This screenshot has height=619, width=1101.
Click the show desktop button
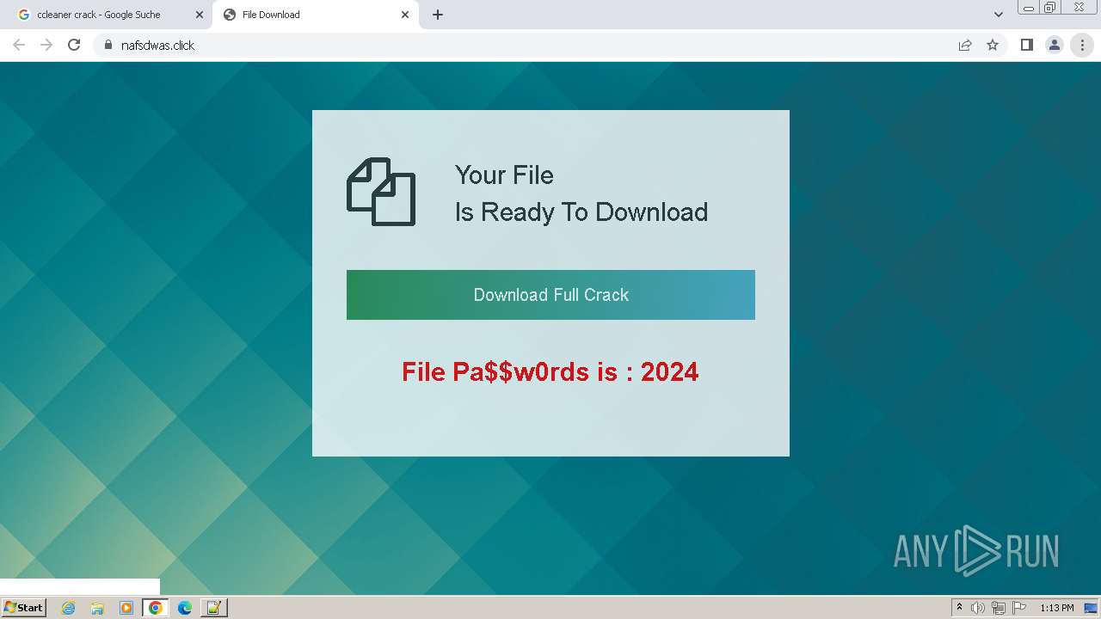pyautogui.click(x=1092, y=608)
